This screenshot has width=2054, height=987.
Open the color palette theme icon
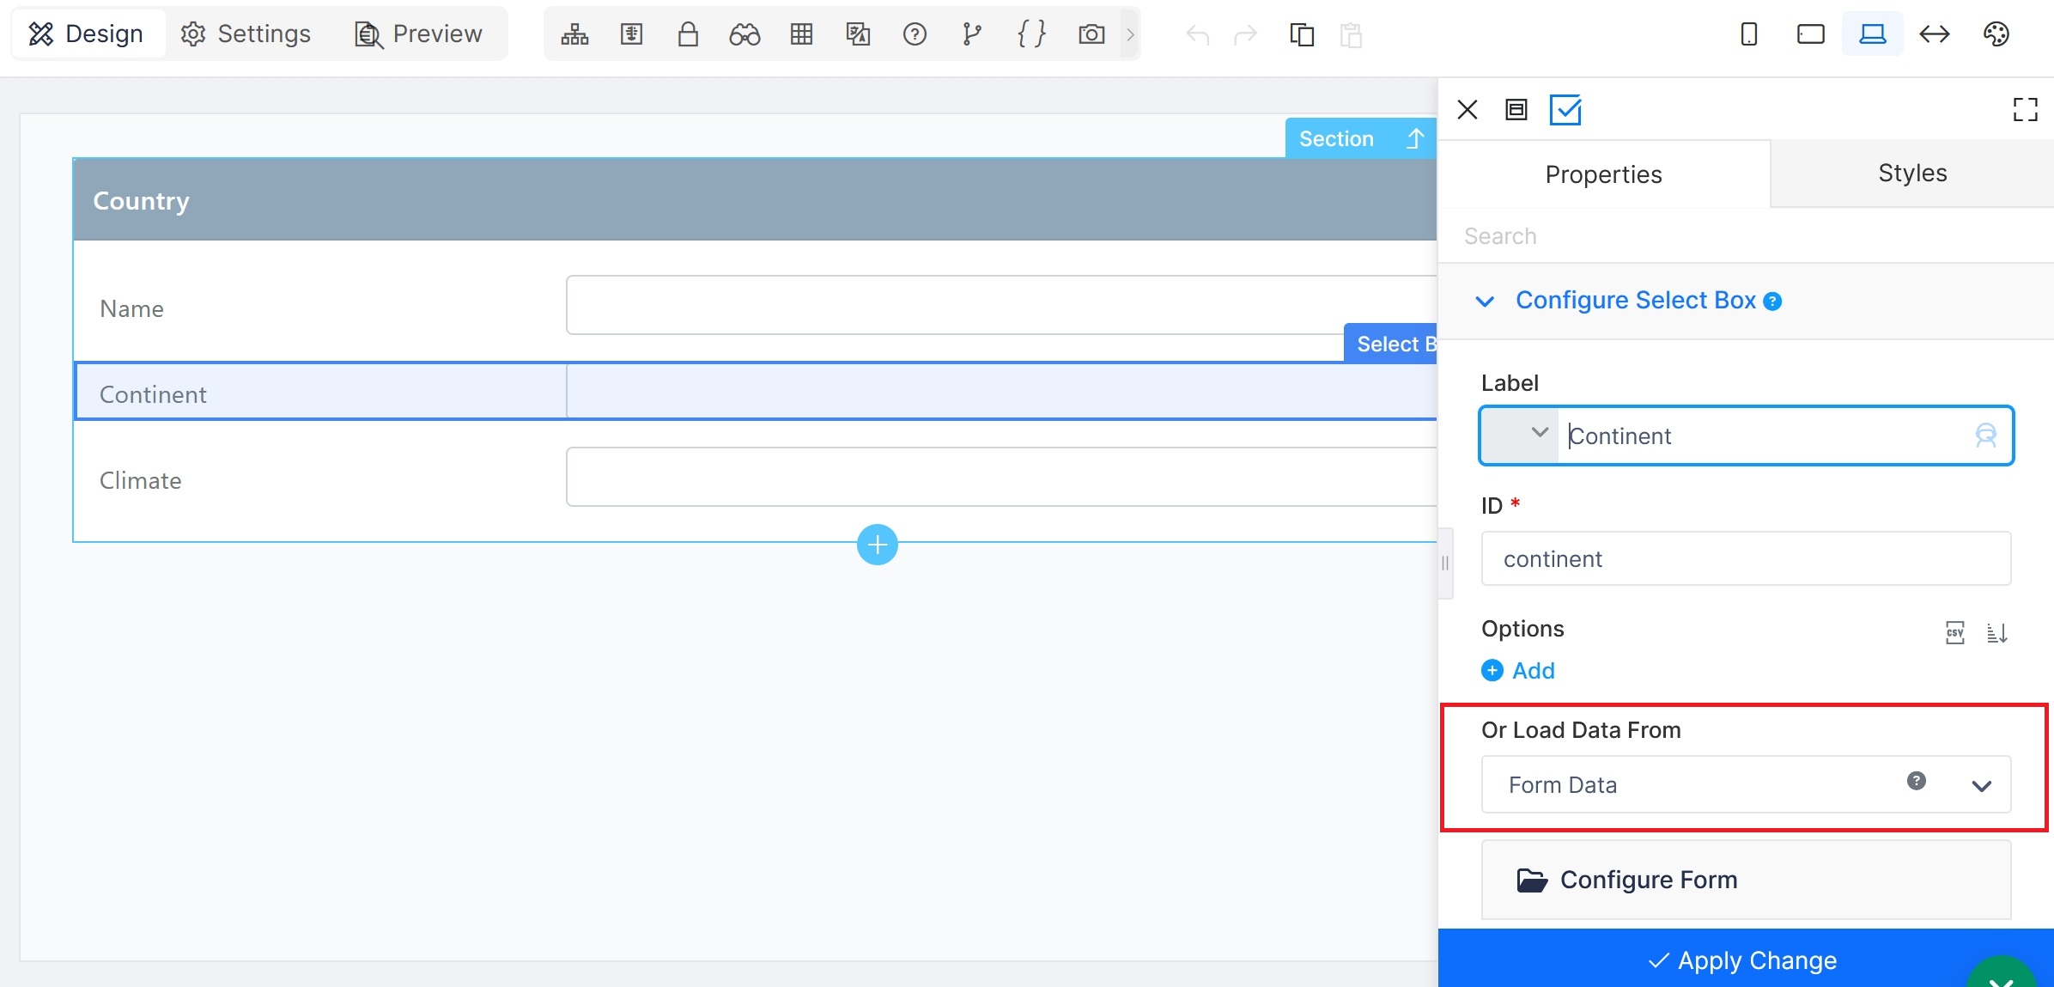click(x=1996, y=34)
